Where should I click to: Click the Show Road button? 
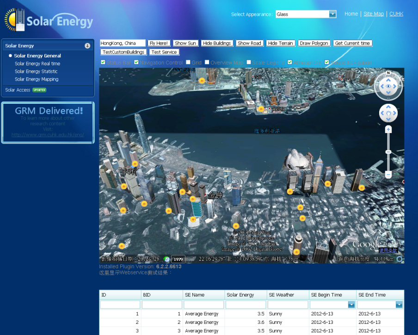click(x=250, y=43)
